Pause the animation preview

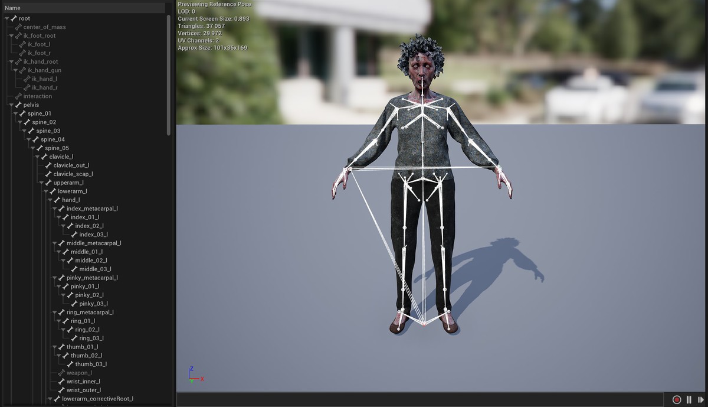coord(689,400)
